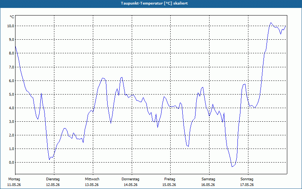Click the 12.05.26 date label
The width and height of the screenshot is (302, 189).
53,185
